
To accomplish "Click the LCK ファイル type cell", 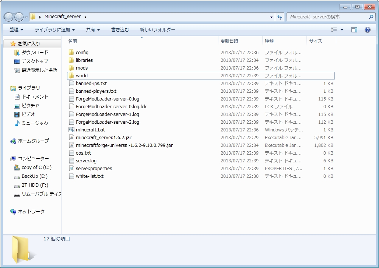I will coord(278,106).
